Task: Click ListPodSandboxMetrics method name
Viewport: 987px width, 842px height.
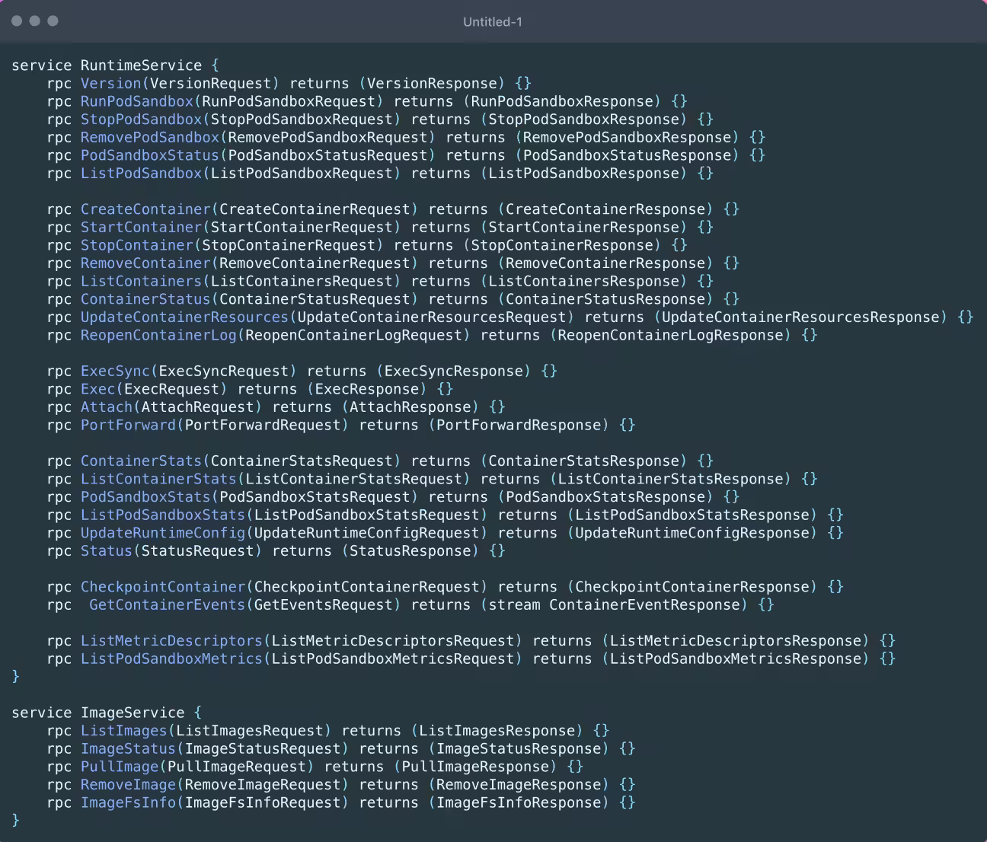Action: (172, 659)
